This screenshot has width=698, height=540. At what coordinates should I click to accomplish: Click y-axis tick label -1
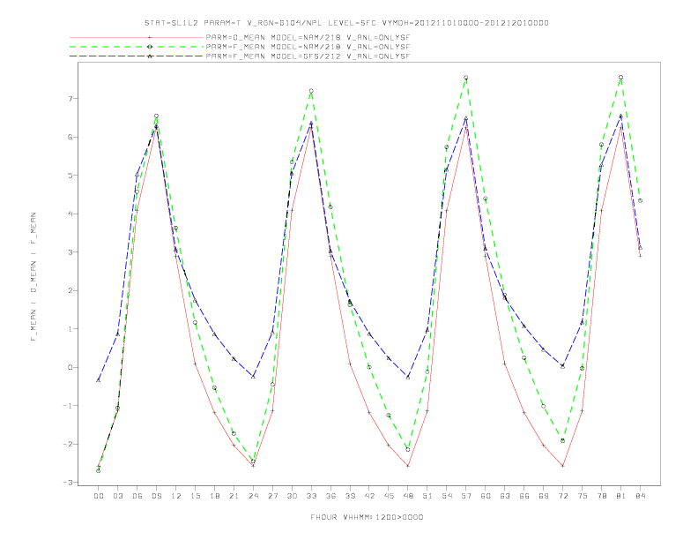pos(68,406)
